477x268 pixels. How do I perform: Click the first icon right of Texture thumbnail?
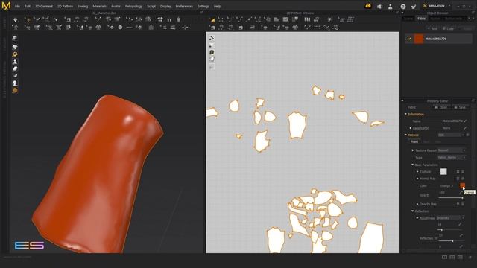pyautogui.click(x=458, y=172)
